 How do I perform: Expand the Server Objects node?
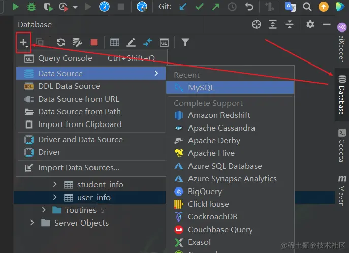[32, 223]
